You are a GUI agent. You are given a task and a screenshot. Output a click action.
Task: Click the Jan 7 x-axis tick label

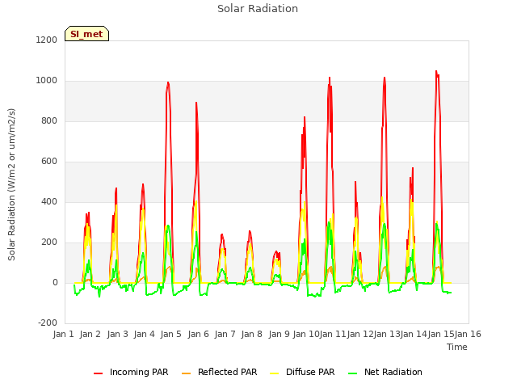[x=225, y=334]
